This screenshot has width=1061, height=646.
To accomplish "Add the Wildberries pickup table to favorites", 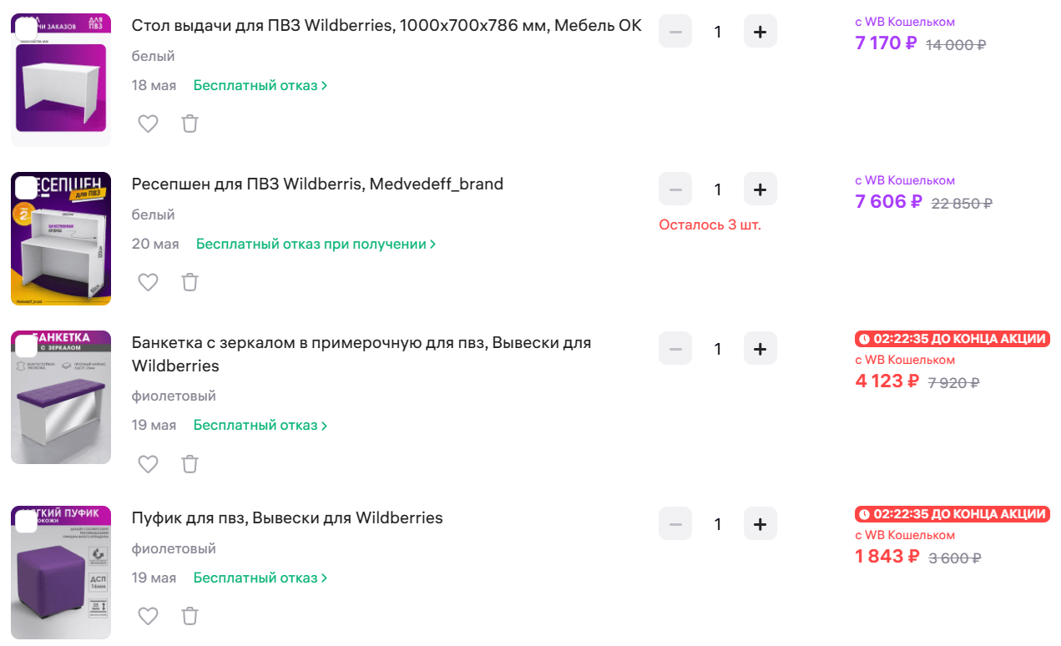I will (148, 124).
